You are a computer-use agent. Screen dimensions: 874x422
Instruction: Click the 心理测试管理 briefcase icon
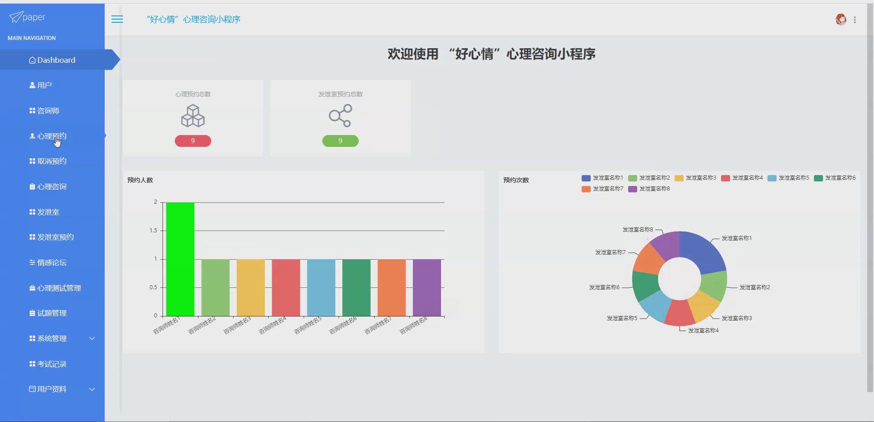tap(32, 288)
